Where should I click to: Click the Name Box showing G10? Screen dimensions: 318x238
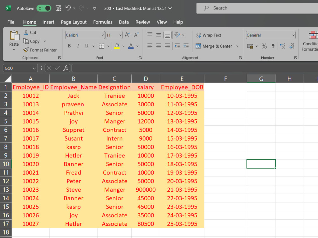pyautogui.click(x=20, y=68)
